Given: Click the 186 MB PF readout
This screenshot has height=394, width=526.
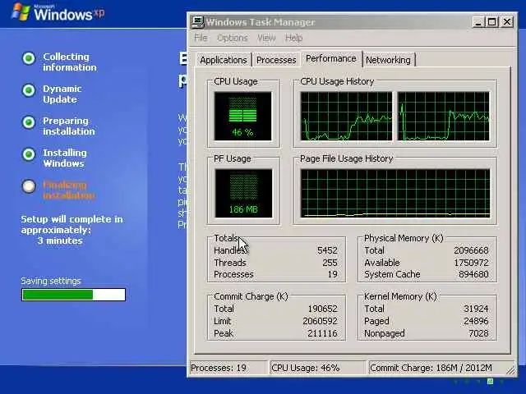Looking at the screenshot, I should click(243, 210).
